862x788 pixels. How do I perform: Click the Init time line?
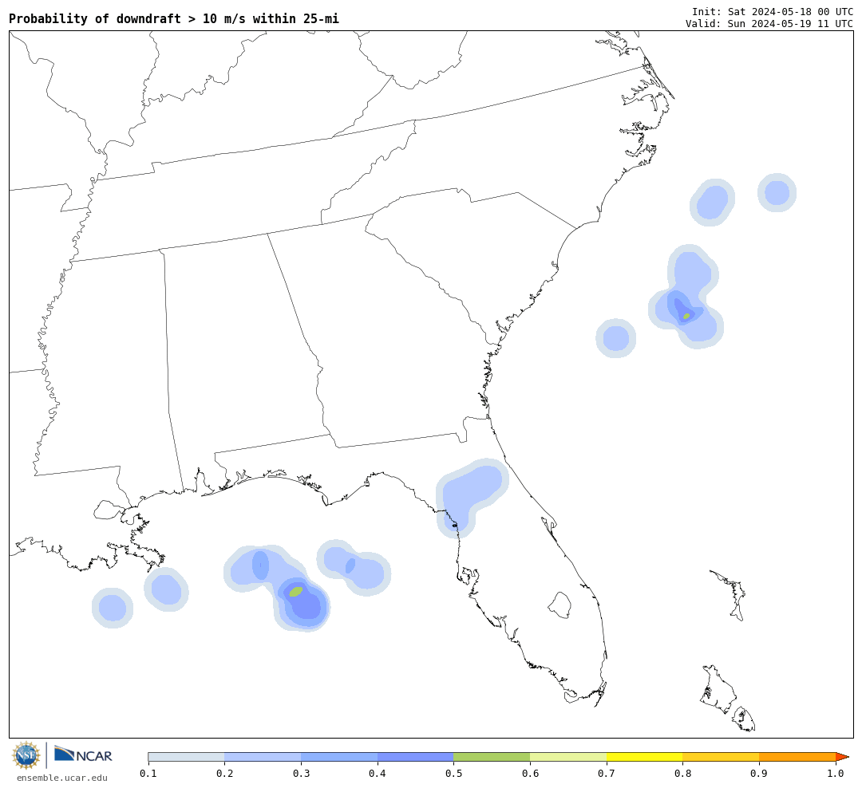[773, 11]
